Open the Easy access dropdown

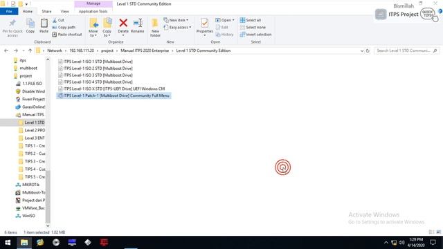(x=177, y=28)
